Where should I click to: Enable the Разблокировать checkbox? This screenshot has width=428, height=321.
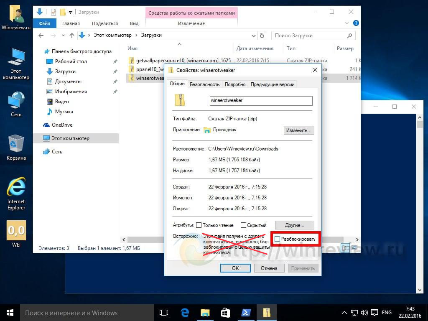click(x=278, y=239)
